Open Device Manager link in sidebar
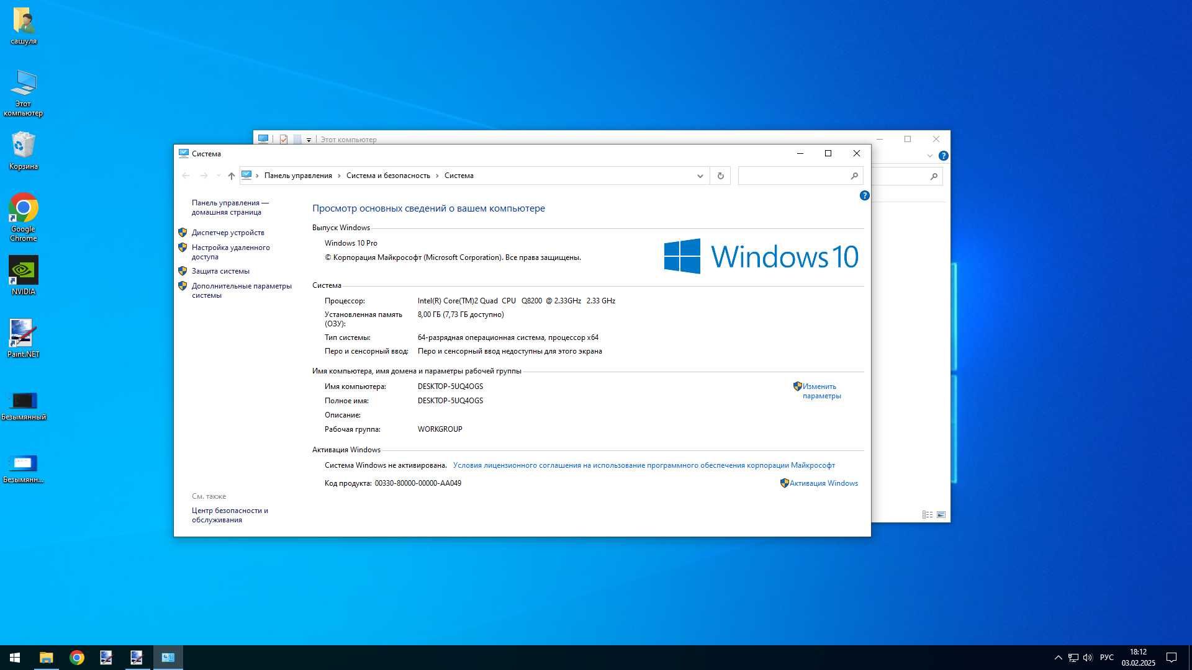The height and width of the screenshot is (670, 1192). [228, 233]
